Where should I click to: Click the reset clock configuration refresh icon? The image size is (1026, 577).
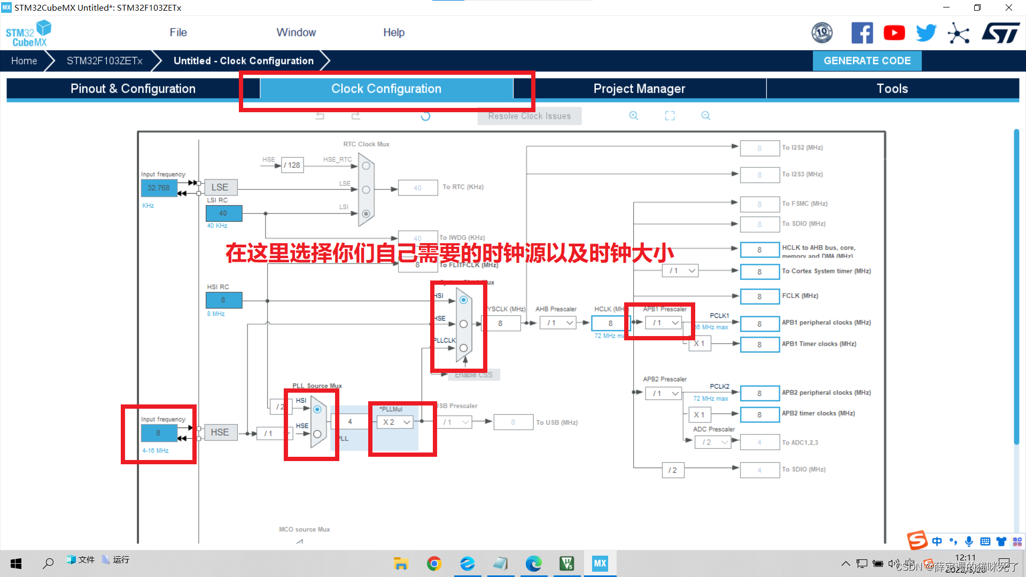pyautogui.click(x=425, y=116)
